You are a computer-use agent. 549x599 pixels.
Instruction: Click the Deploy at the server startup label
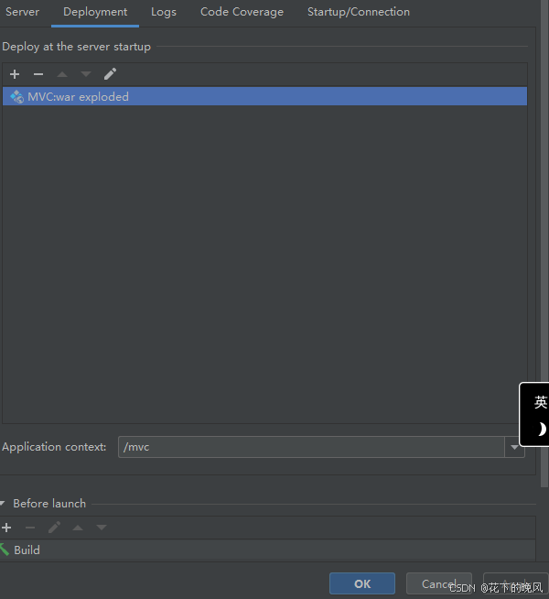[x=76, y=47]
